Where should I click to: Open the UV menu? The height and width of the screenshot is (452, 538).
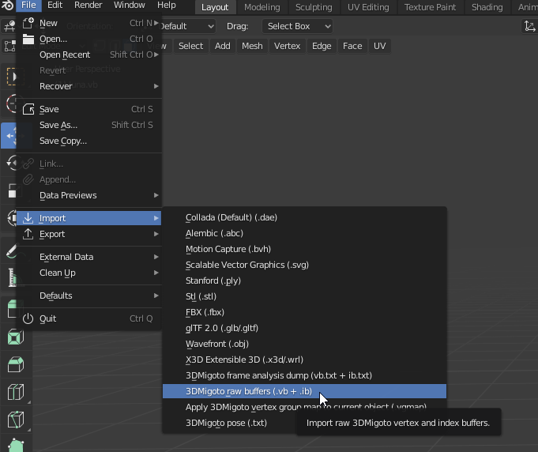(379, 46)
